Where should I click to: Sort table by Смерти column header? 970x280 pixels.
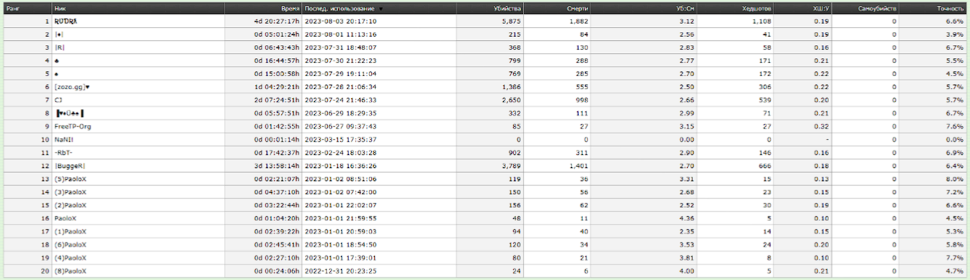577,9
